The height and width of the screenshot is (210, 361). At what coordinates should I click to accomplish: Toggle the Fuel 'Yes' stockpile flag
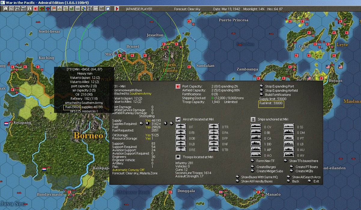click(x=148, y=127)
